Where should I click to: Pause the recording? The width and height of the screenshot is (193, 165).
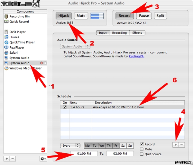tap(144, 16)
